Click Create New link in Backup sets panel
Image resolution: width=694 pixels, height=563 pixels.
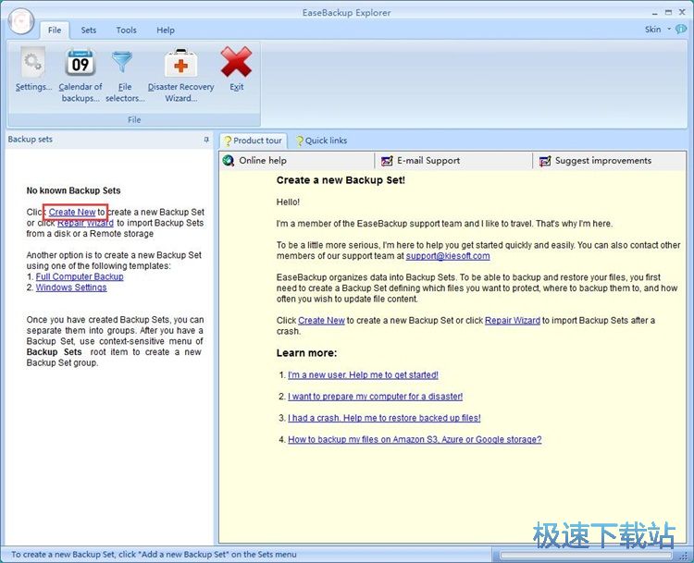(72, 213)
